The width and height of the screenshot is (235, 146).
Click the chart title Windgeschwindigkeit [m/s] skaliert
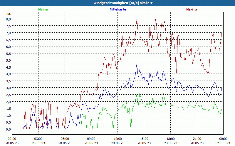pos(123,3)
